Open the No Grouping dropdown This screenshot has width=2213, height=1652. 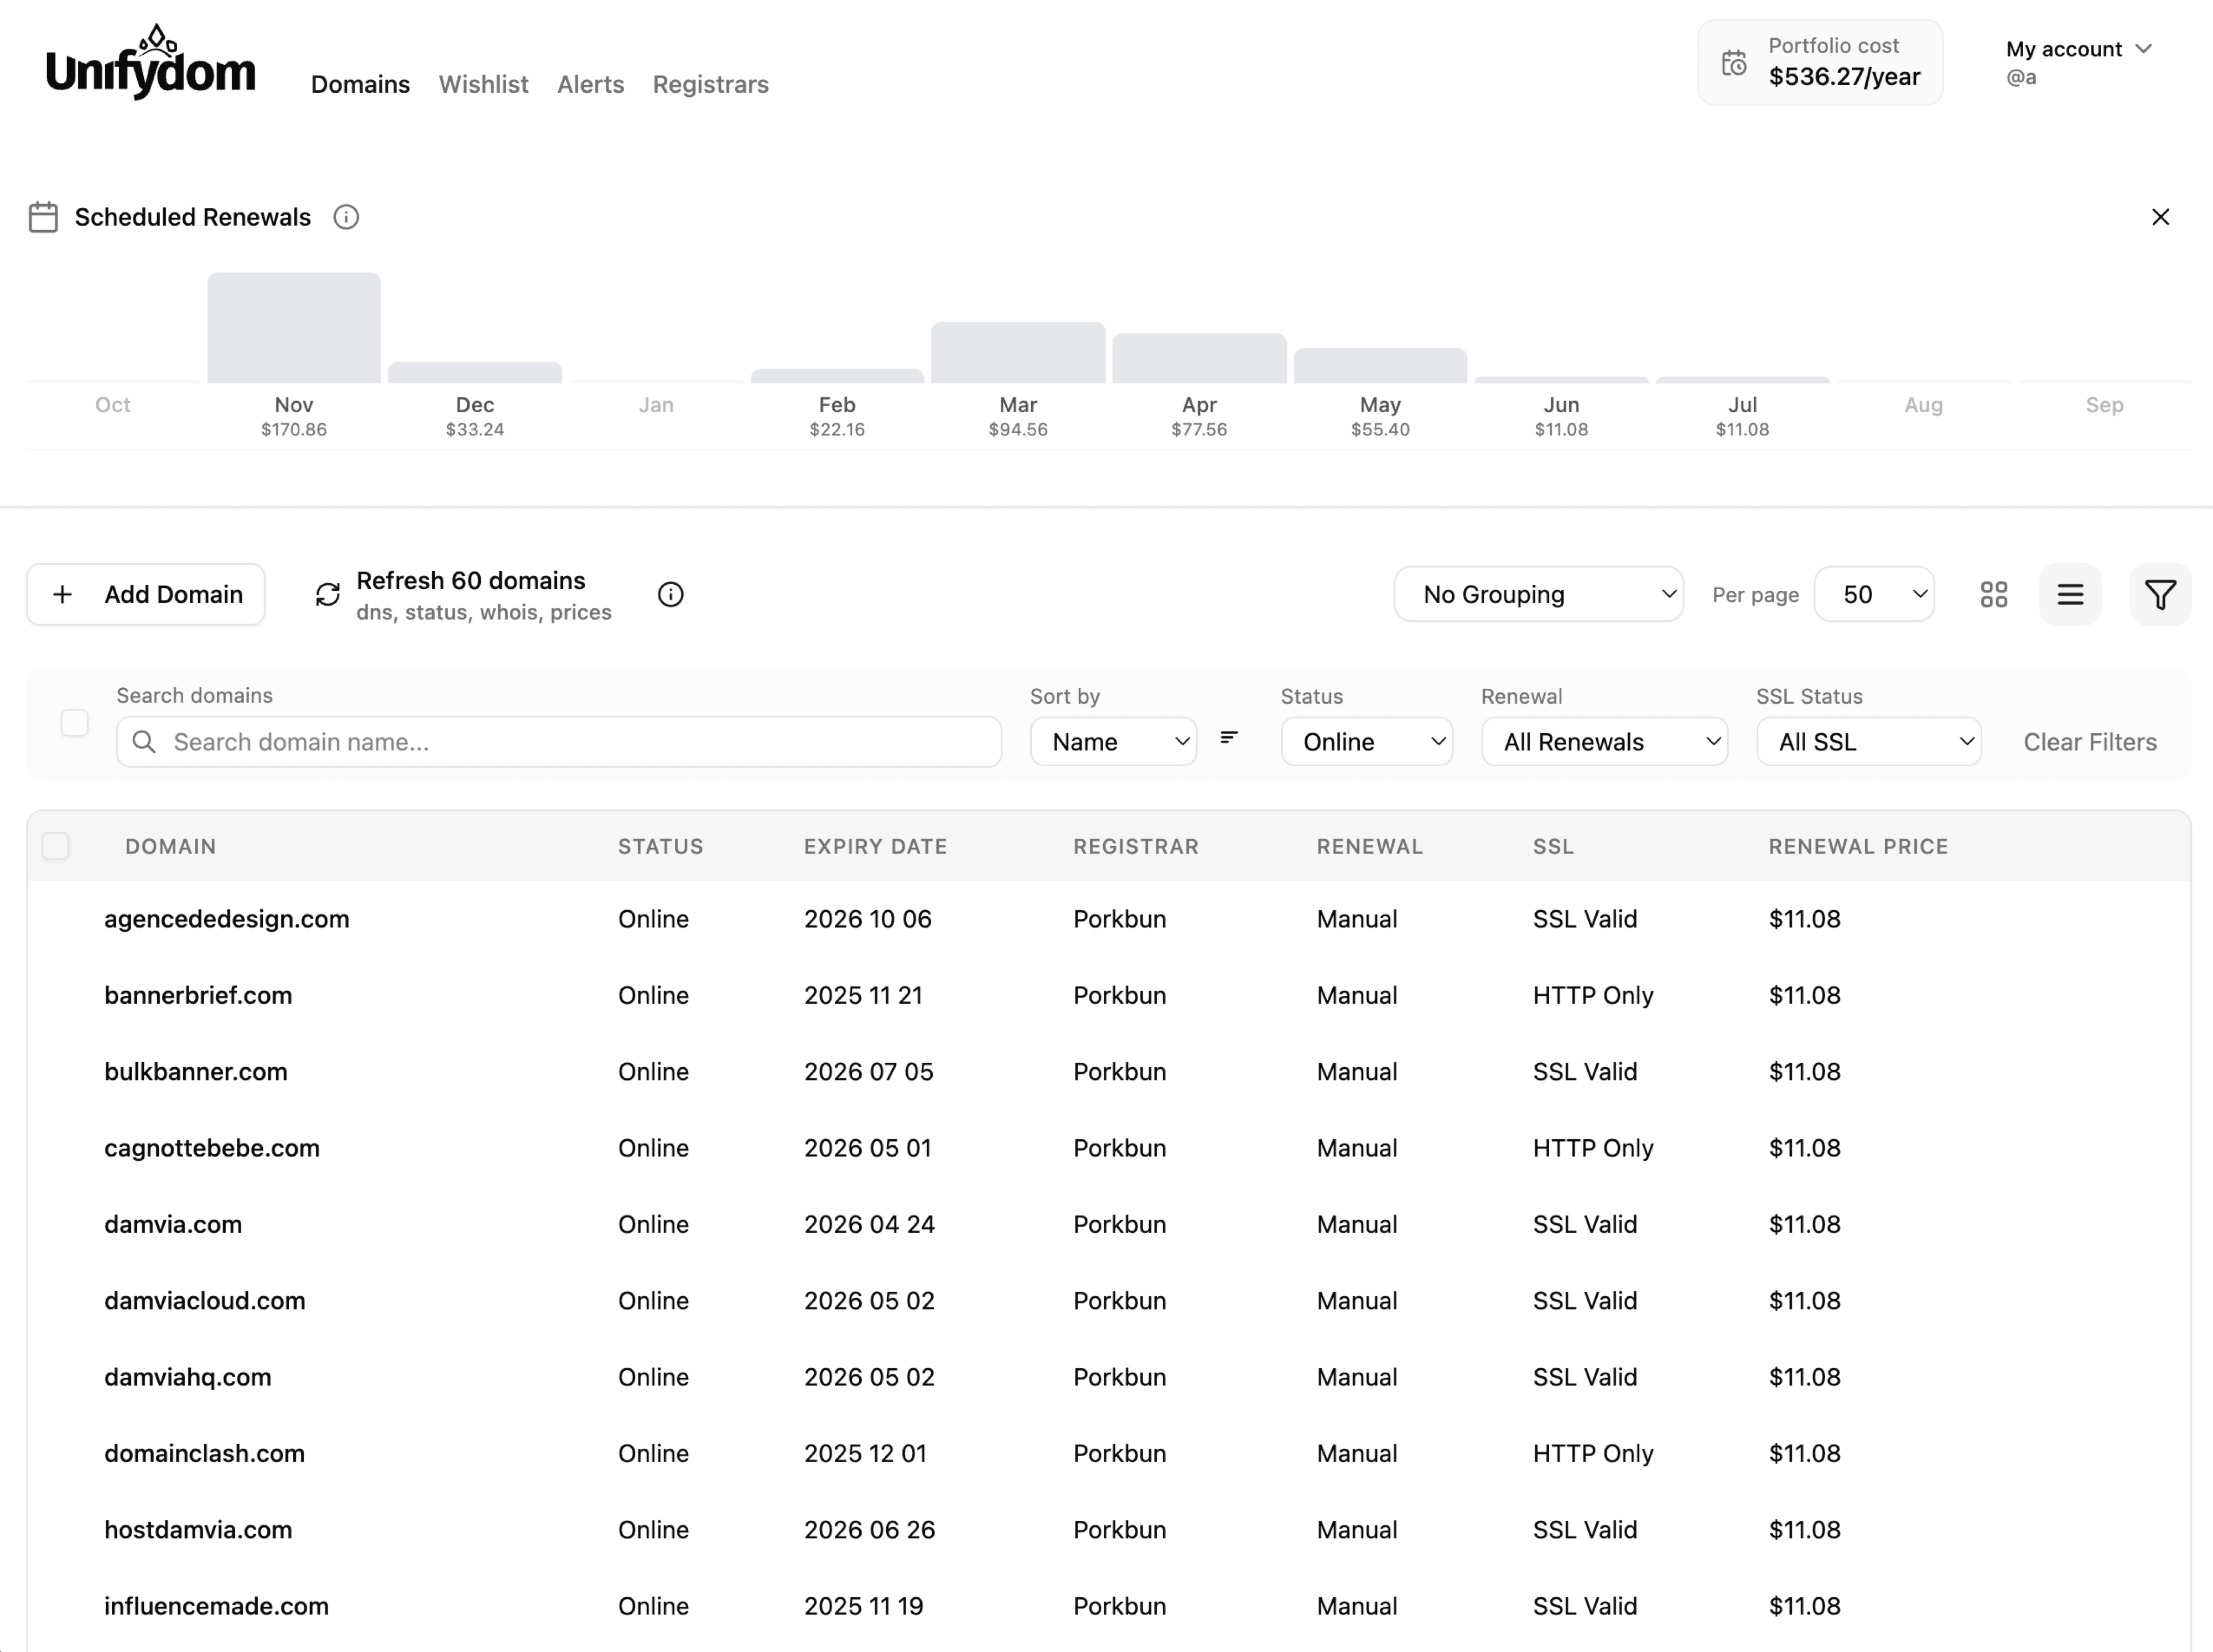(1537, 595)
